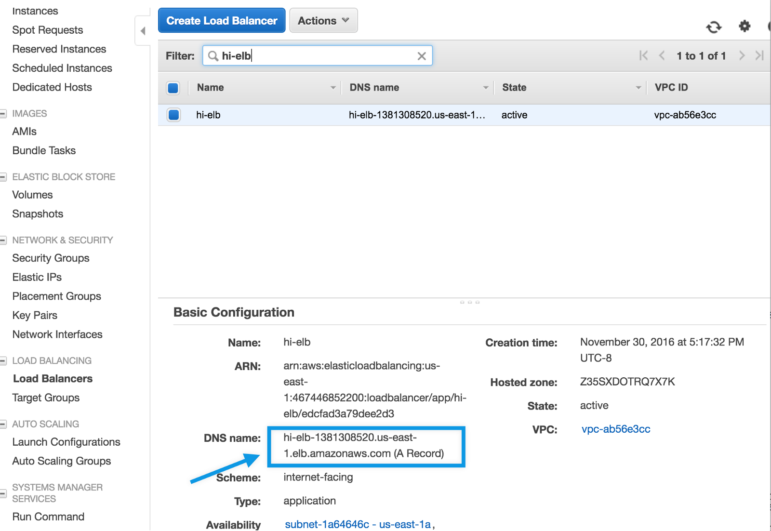This screenshot has width=771, height=531.
Task: Open the Name column sort dropdown
Action: pos(333,88)
